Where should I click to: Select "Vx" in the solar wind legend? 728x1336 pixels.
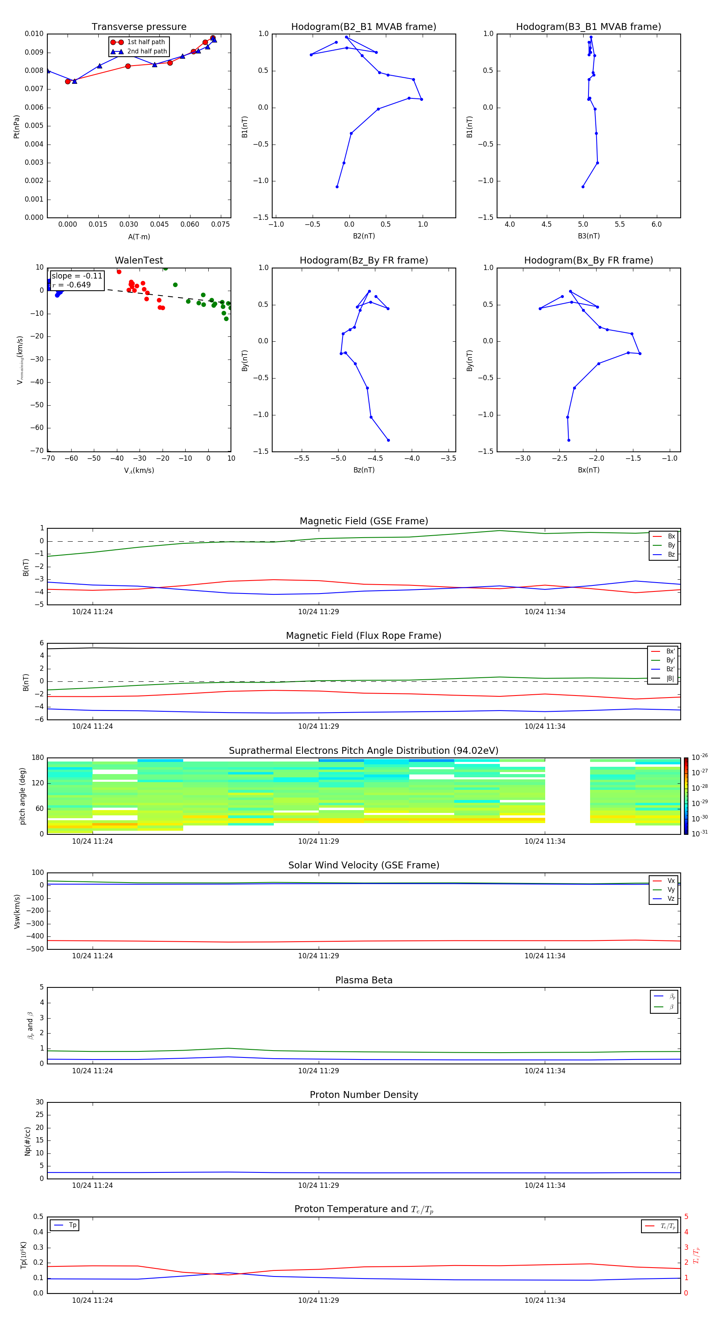click(x=664, y=881)
